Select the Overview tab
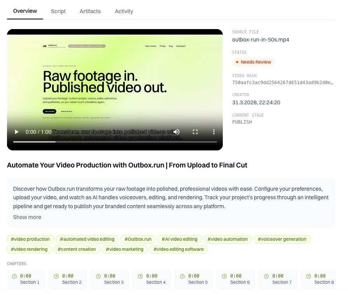Screen dimensions: 348x295 (25, 11)
